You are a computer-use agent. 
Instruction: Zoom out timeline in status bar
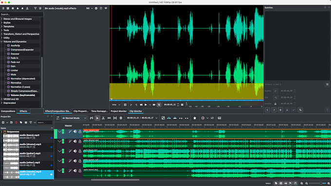click(x=307, y=184)
